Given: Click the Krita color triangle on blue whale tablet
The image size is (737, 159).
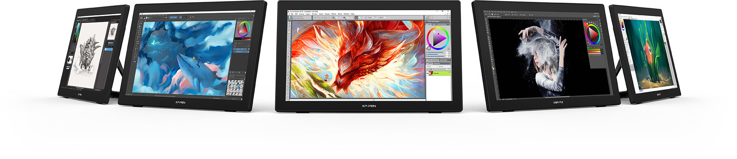Looking at the screenshot, I should [x=244, y=30].
